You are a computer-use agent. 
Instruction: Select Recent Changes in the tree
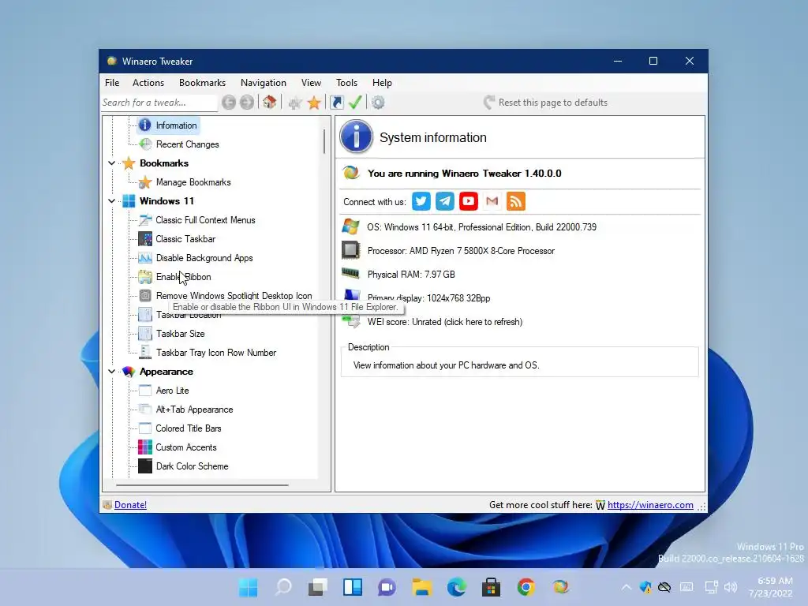188,144
